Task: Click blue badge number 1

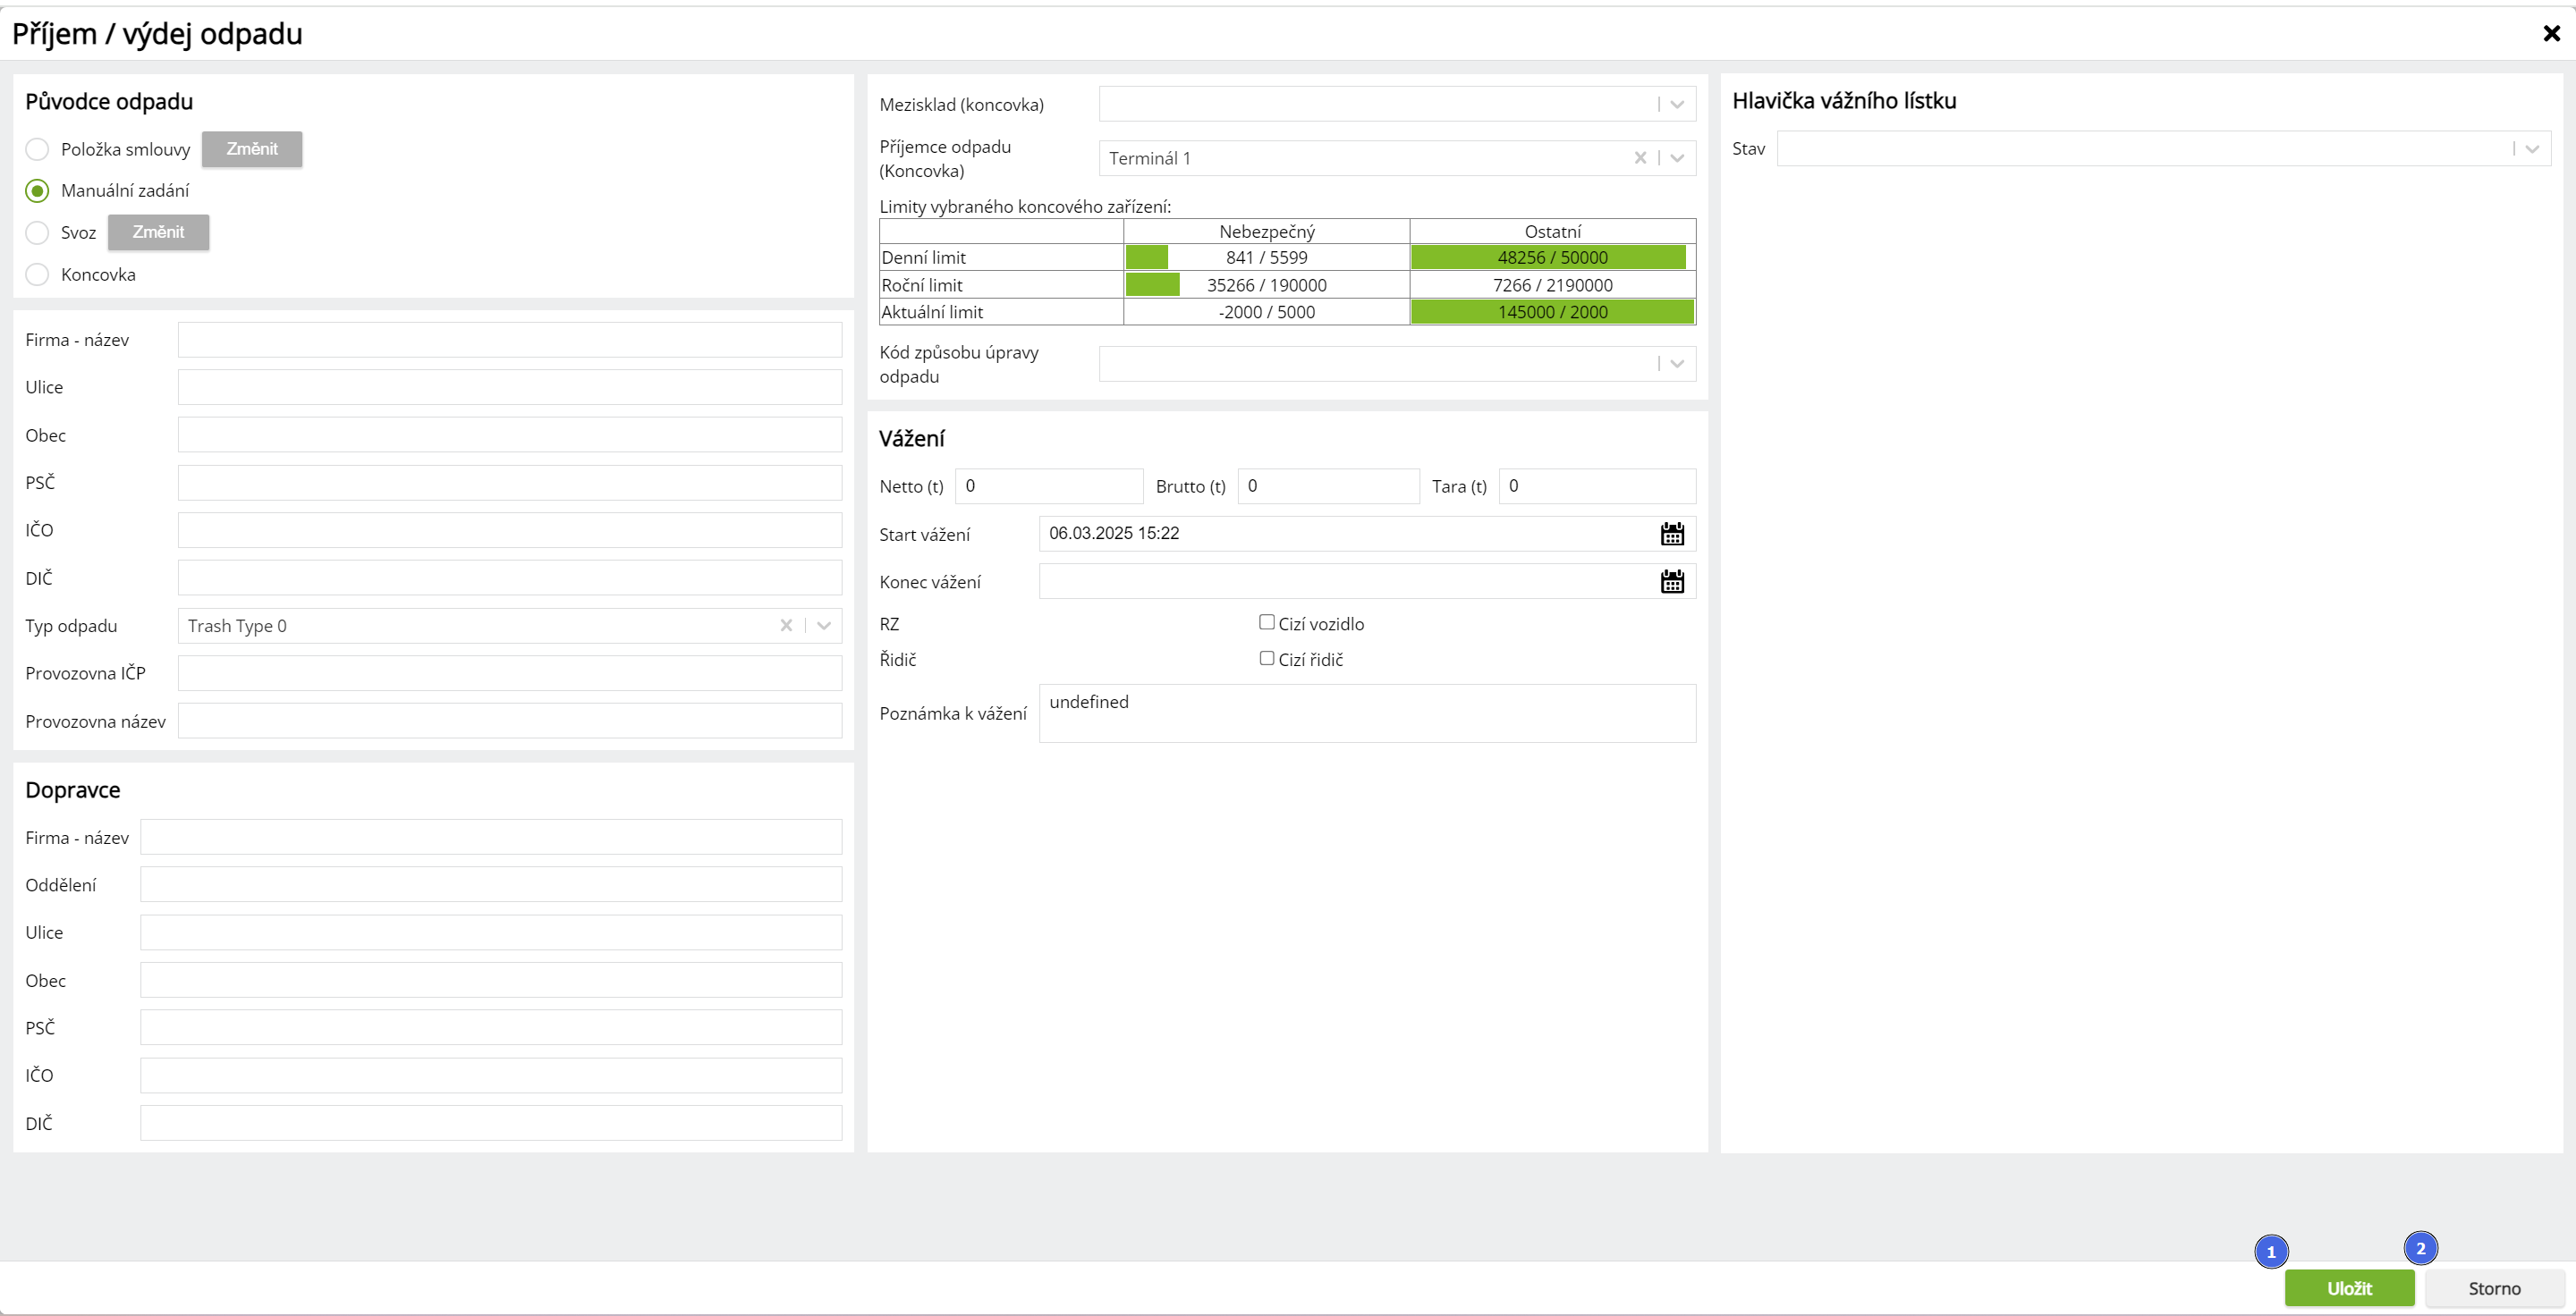Action: click(2271, 1252)
